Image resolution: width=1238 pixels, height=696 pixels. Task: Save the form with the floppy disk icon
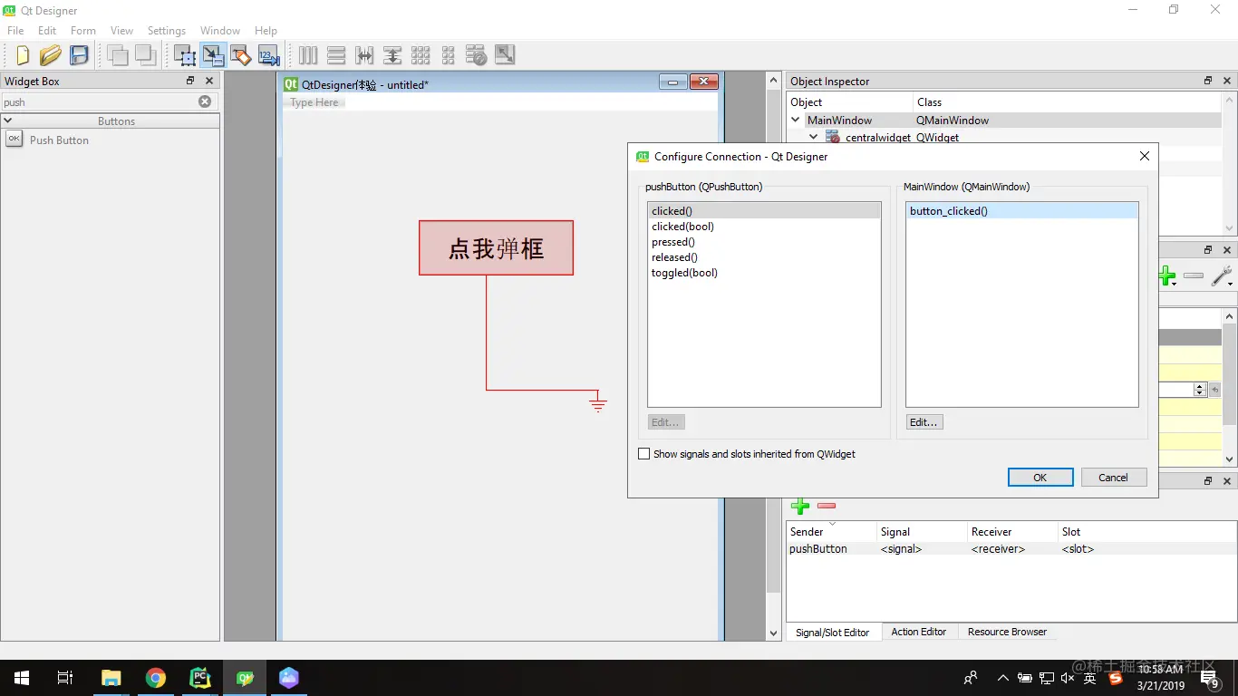[79, 55]
